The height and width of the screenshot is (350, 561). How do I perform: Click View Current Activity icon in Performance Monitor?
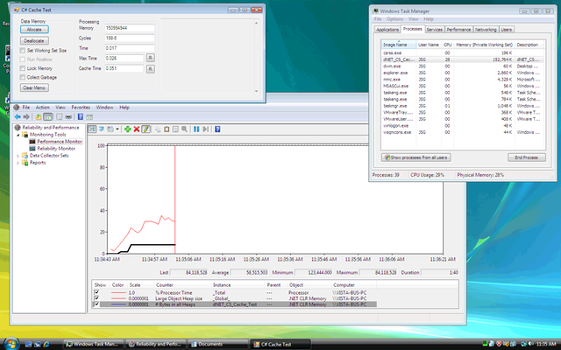92,129
